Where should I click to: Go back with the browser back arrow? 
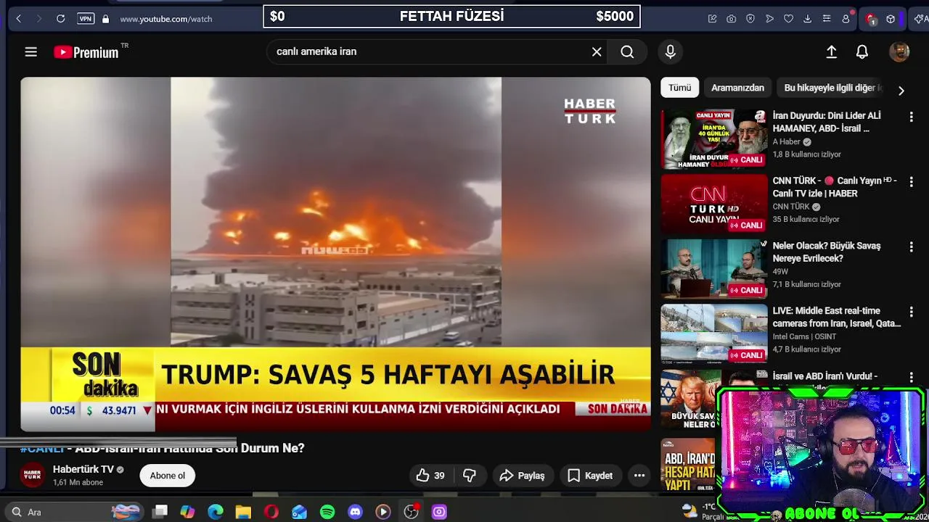point(19,19)
